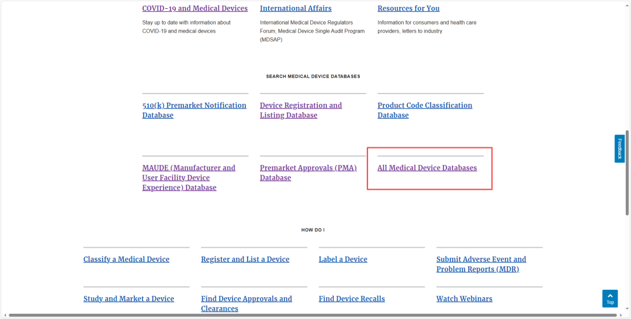
Task: Open Submit Adverse Event and Problem Reports
Action: click(x=481, y=264)
